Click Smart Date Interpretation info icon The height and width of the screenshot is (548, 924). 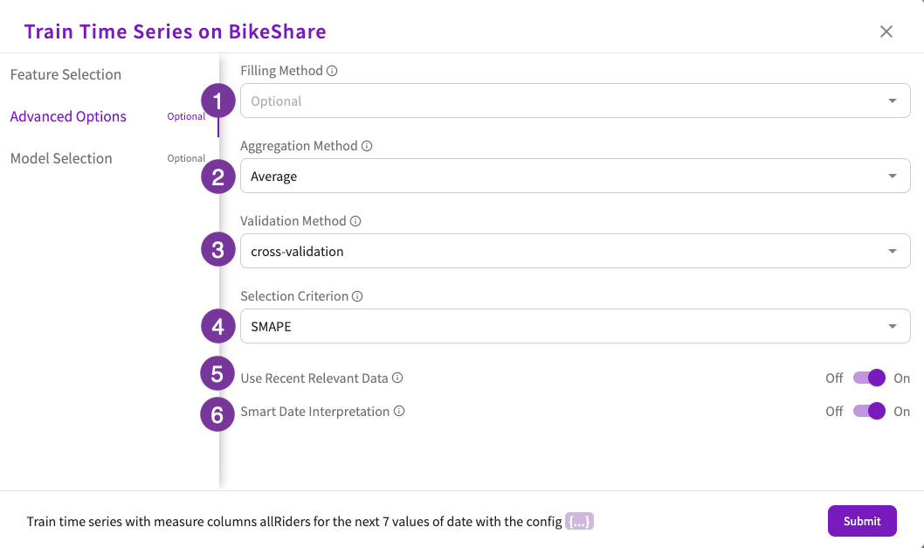click(x=399, y=411)
